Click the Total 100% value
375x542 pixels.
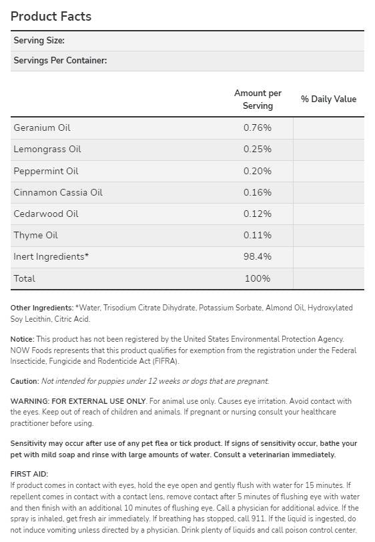click(x=258, y=278)
